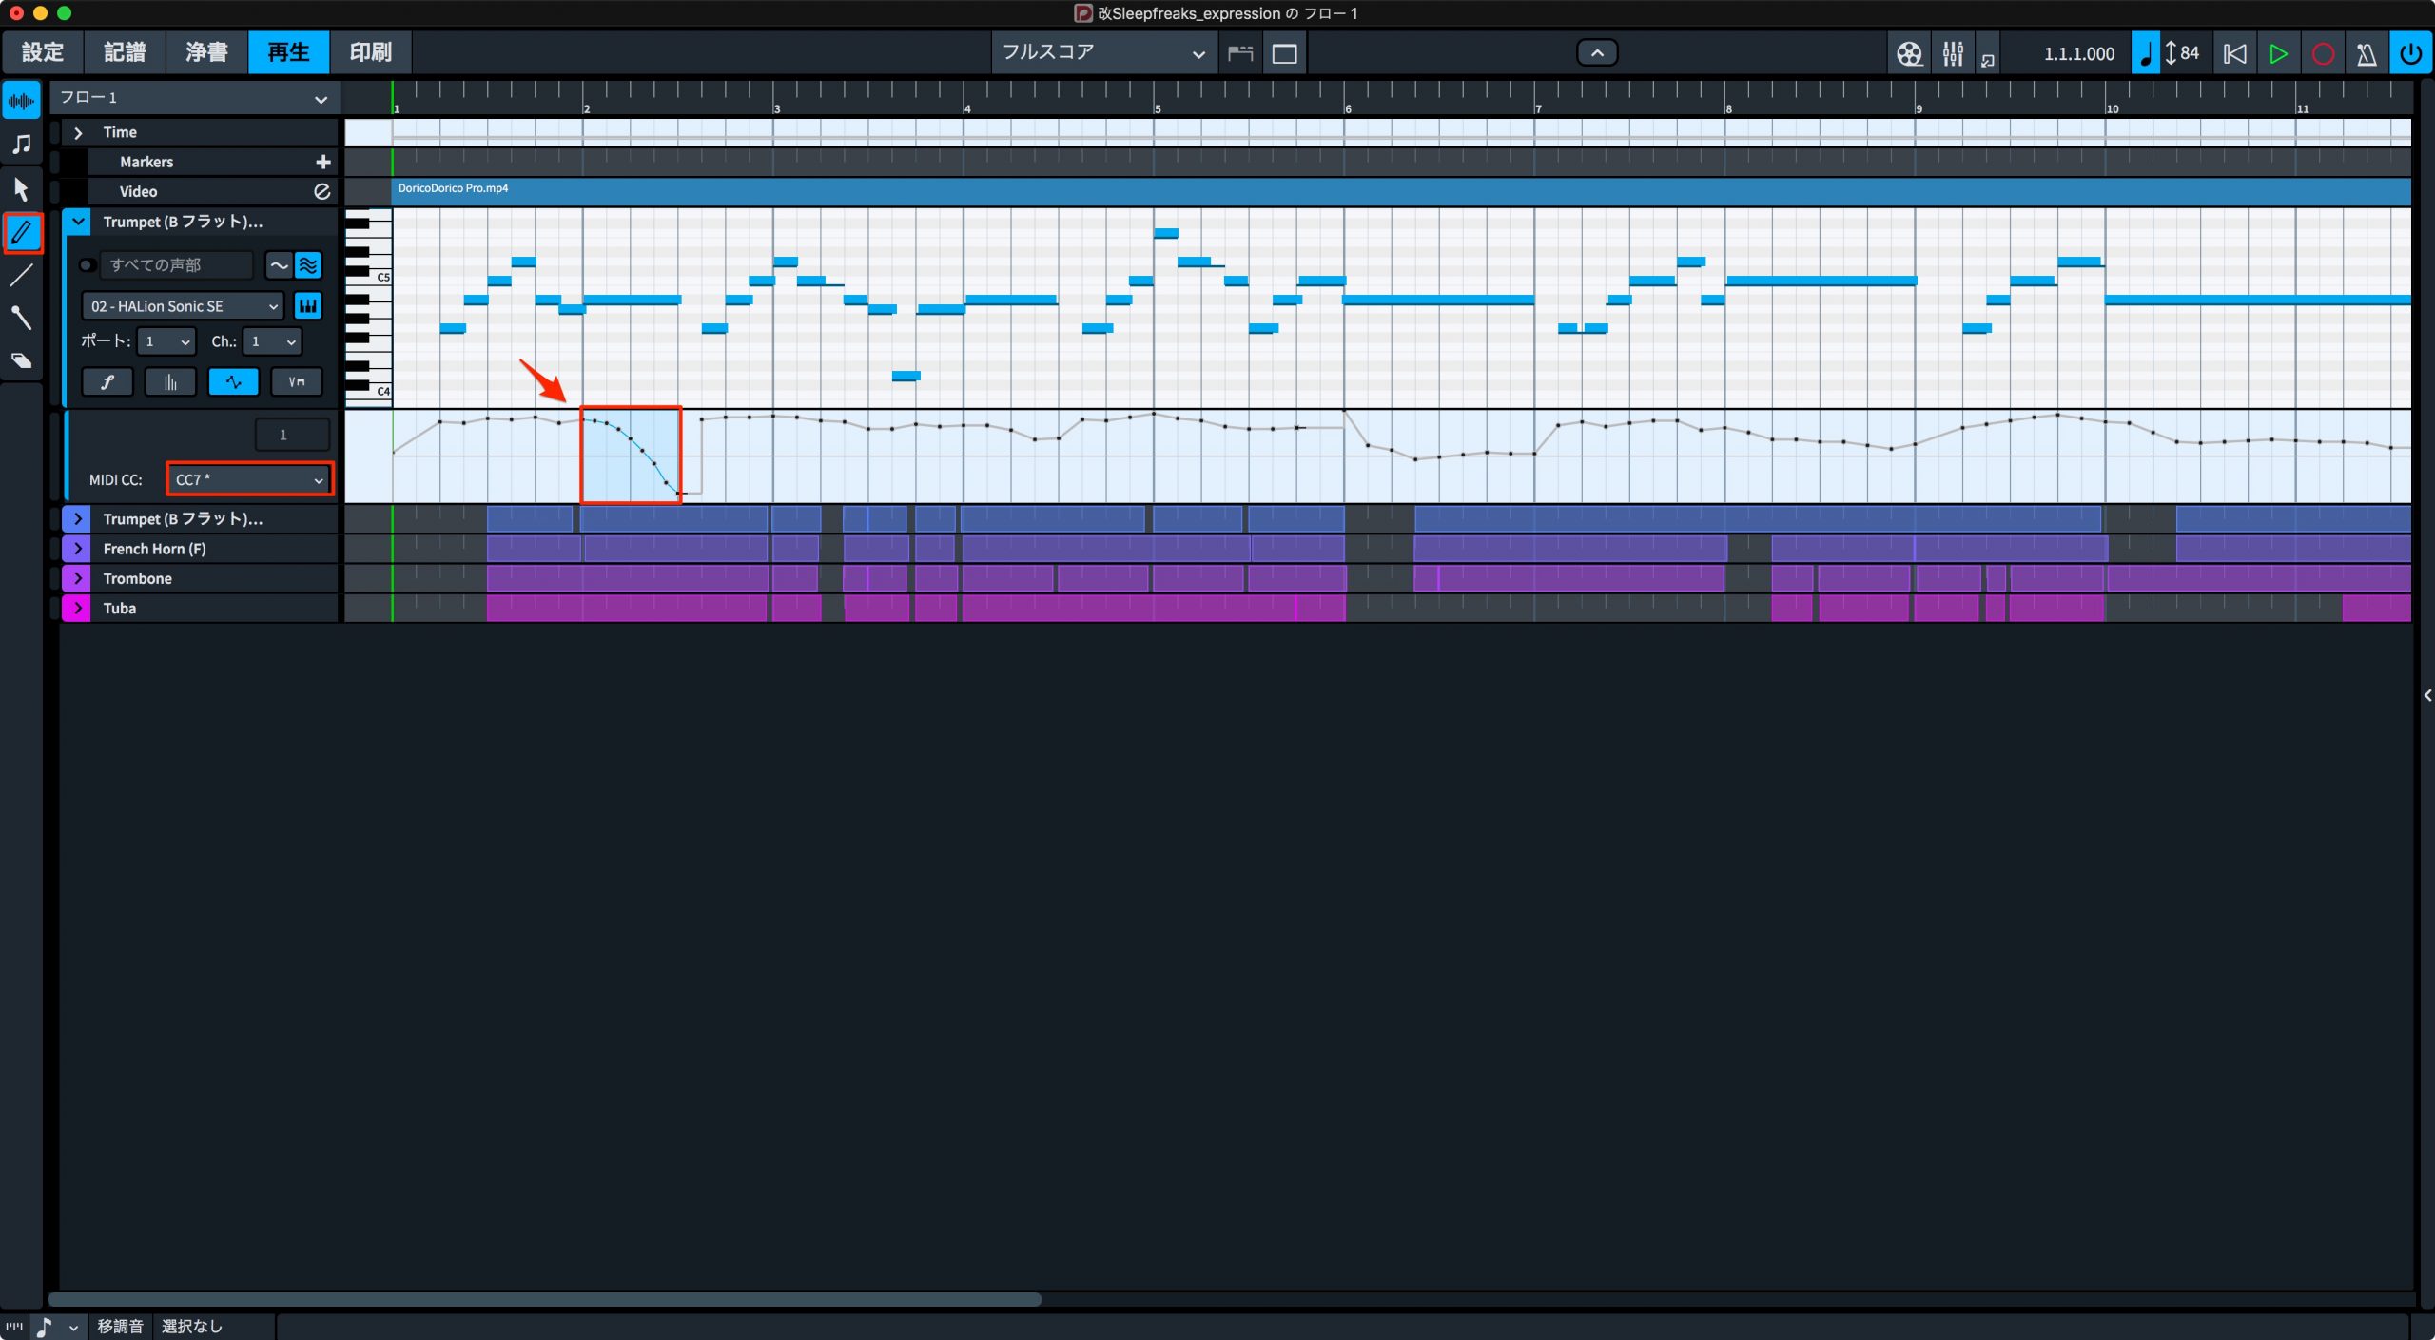The height and width of the screenshot is (1340, 2435).
Task: Open the velocity lane bars button
Action: (170, 381)
